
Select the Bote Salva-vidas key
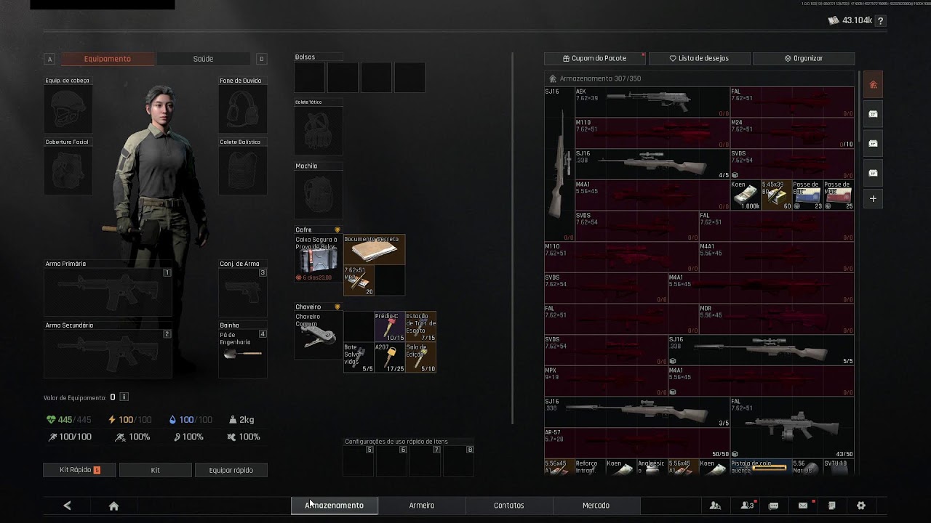pos(359,358)
